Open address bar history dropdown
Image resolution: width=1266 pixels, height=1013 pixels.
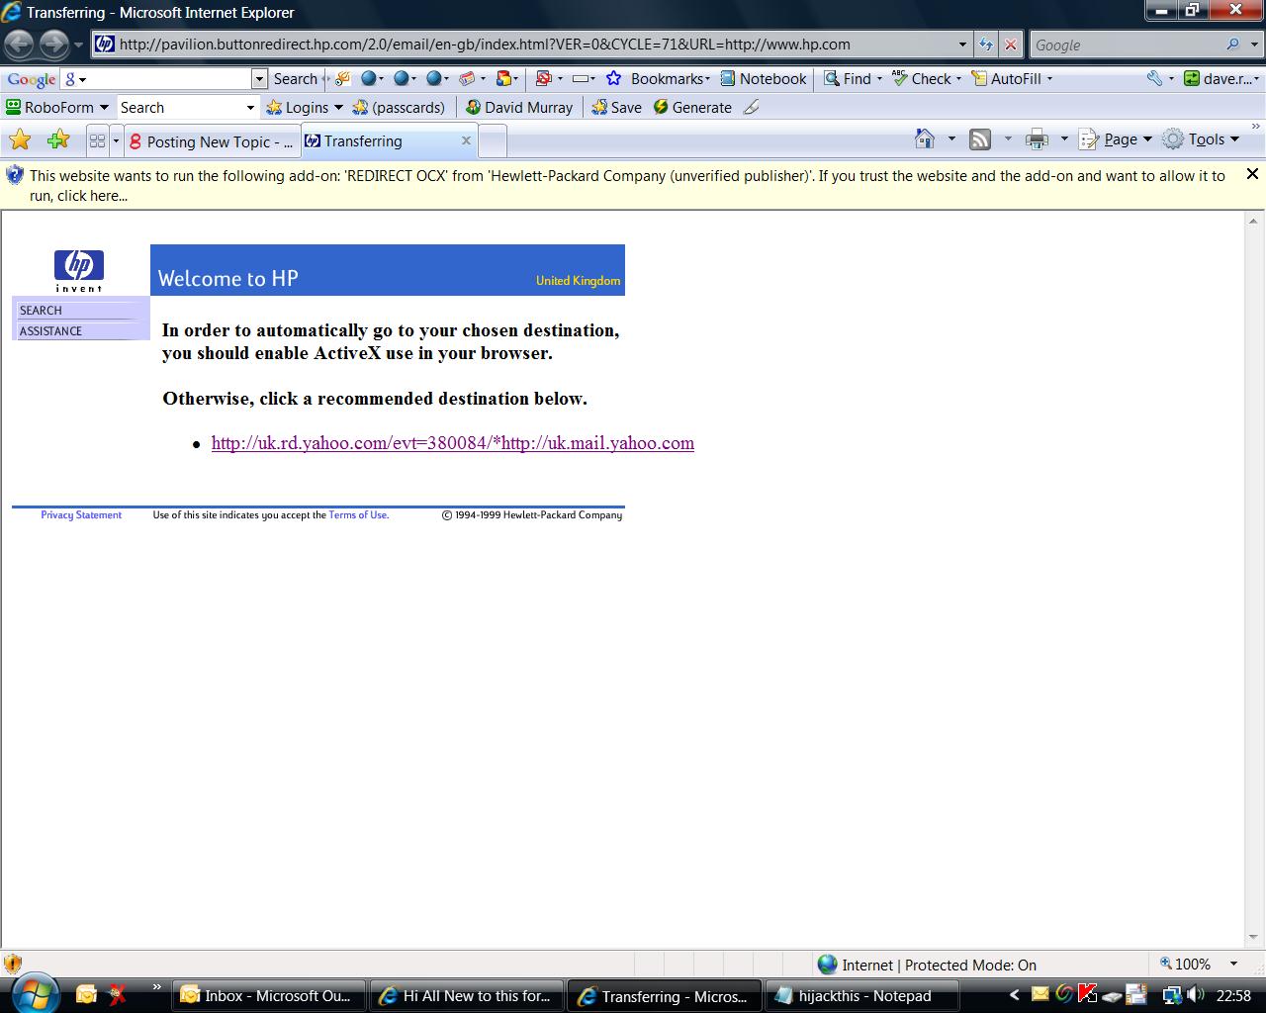(x=962, y=45)
